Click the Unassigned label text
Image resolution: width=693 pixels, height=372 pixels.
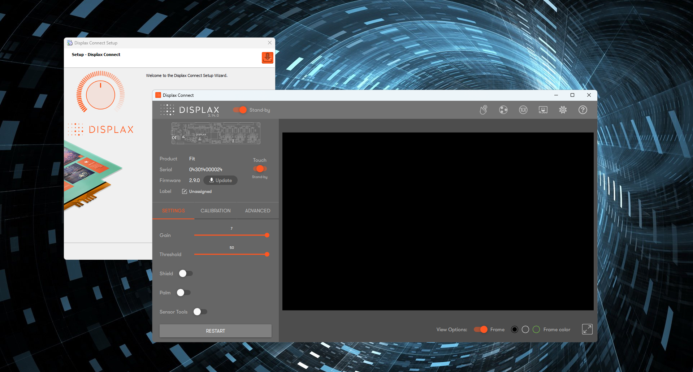[x=200, y=191]
